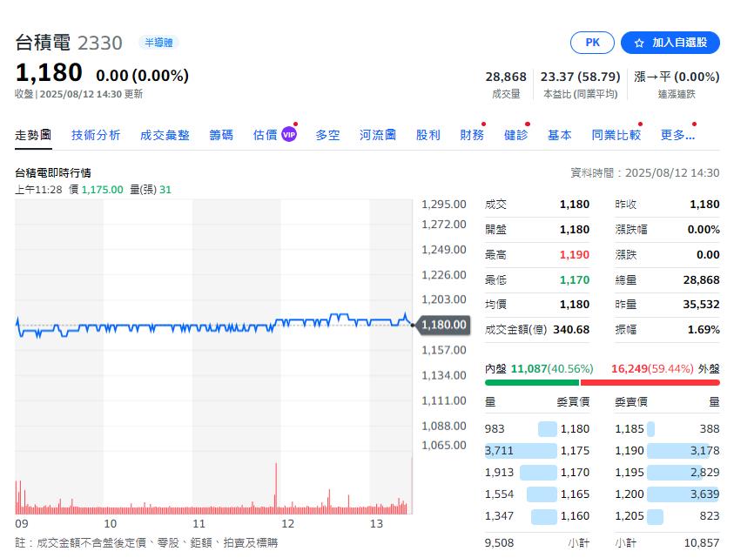Open the 同業比較 tab

(616, 135)
